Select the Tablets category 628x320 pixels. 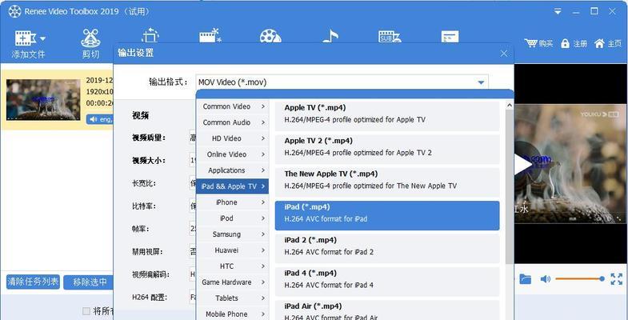click(232, 298)
